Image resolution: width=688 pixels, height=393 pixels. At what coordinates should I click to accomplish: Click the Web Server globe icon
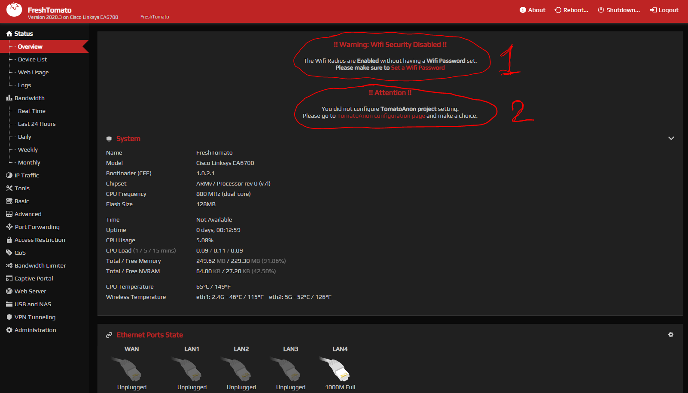coord(9,291)
